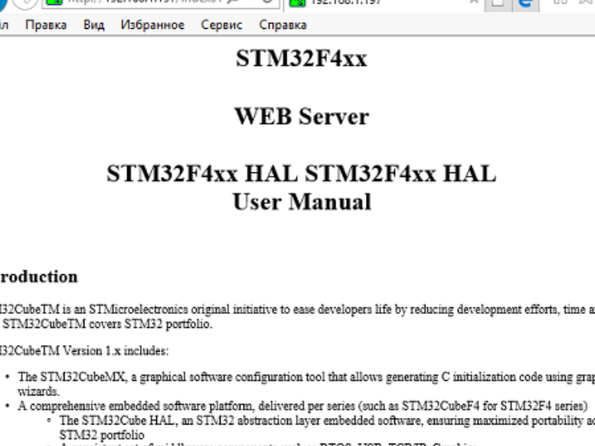The width and height of the screenshot is (595, 446).
Task: Click the search magnifier in address bar
Action: point(245,2)
